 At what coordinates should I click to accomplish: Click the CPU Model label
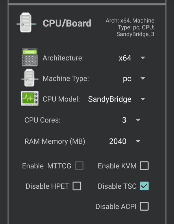click(x=61, y=99)
